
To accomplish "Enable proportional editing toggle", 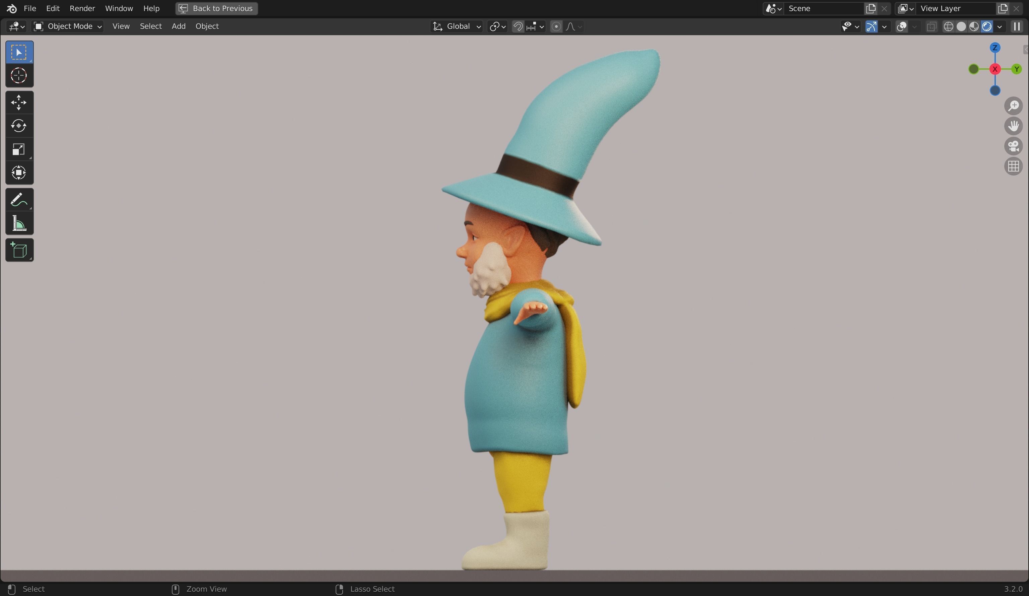I will click(x=556, y=26).
